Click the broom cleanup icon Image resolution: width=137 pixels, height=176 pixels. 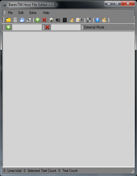[72, 20]
